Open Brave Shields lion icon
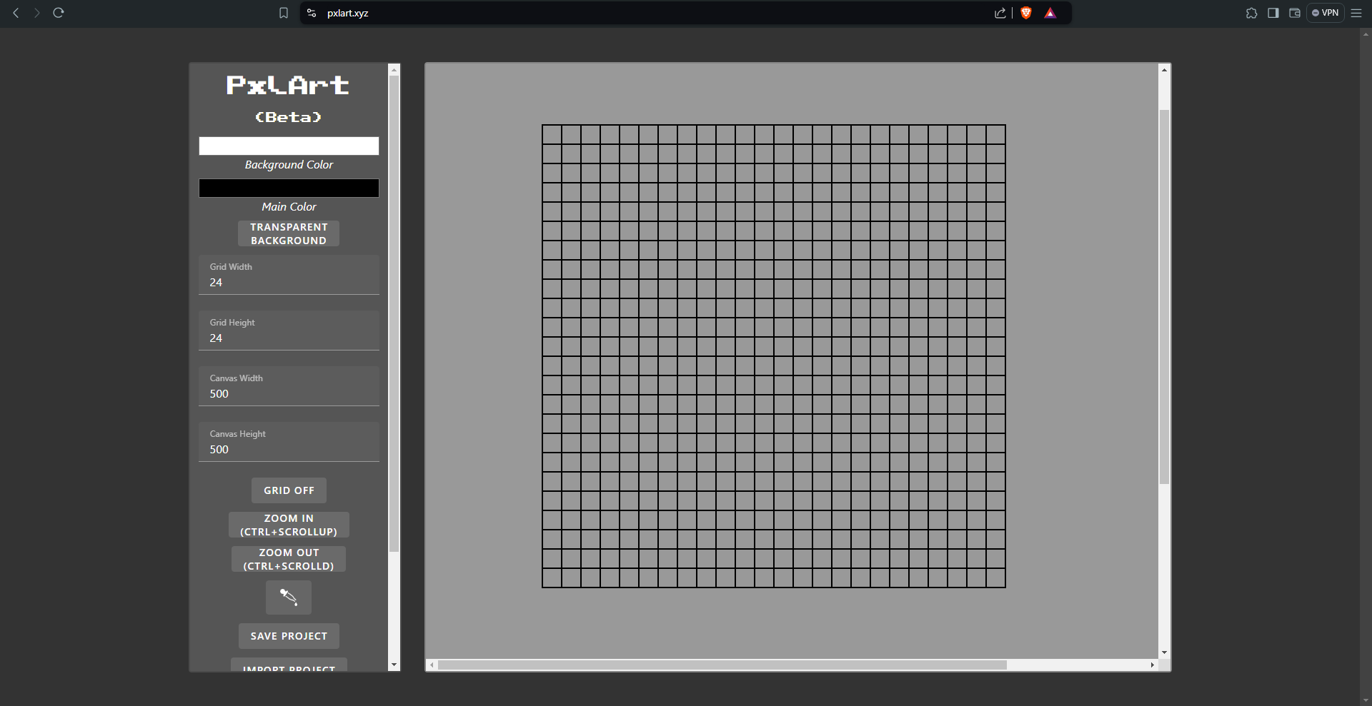The height and width of the screenshot is (706, 1372). 1026,13
